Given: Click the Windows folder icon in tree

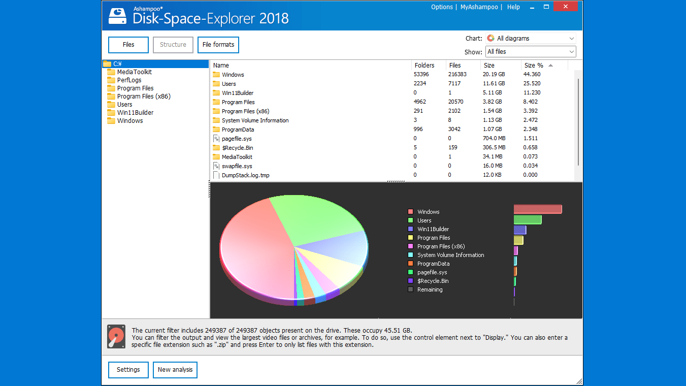Looking at the screenshot, I should [111, 121].
